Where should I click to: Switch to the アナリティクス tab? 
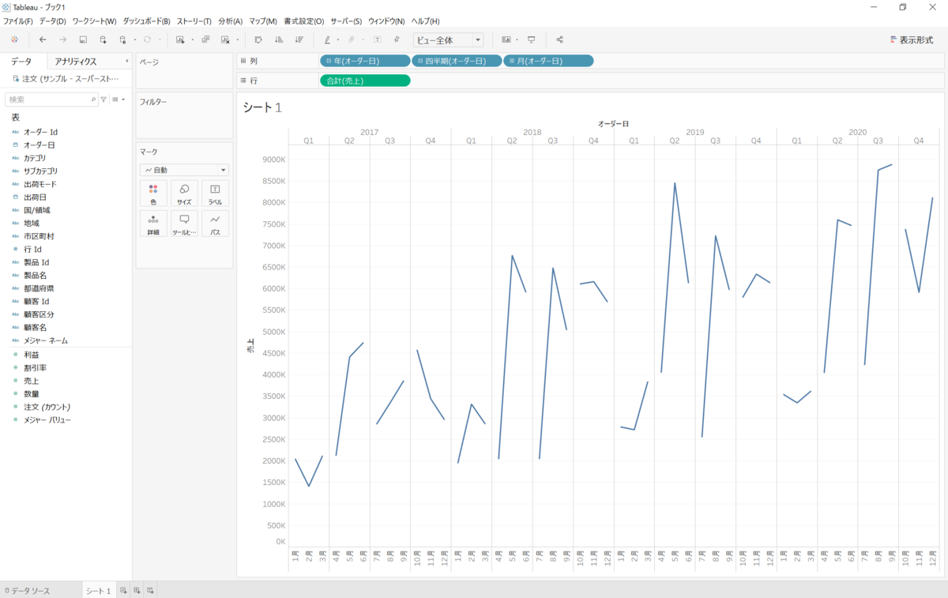point(76,62)
